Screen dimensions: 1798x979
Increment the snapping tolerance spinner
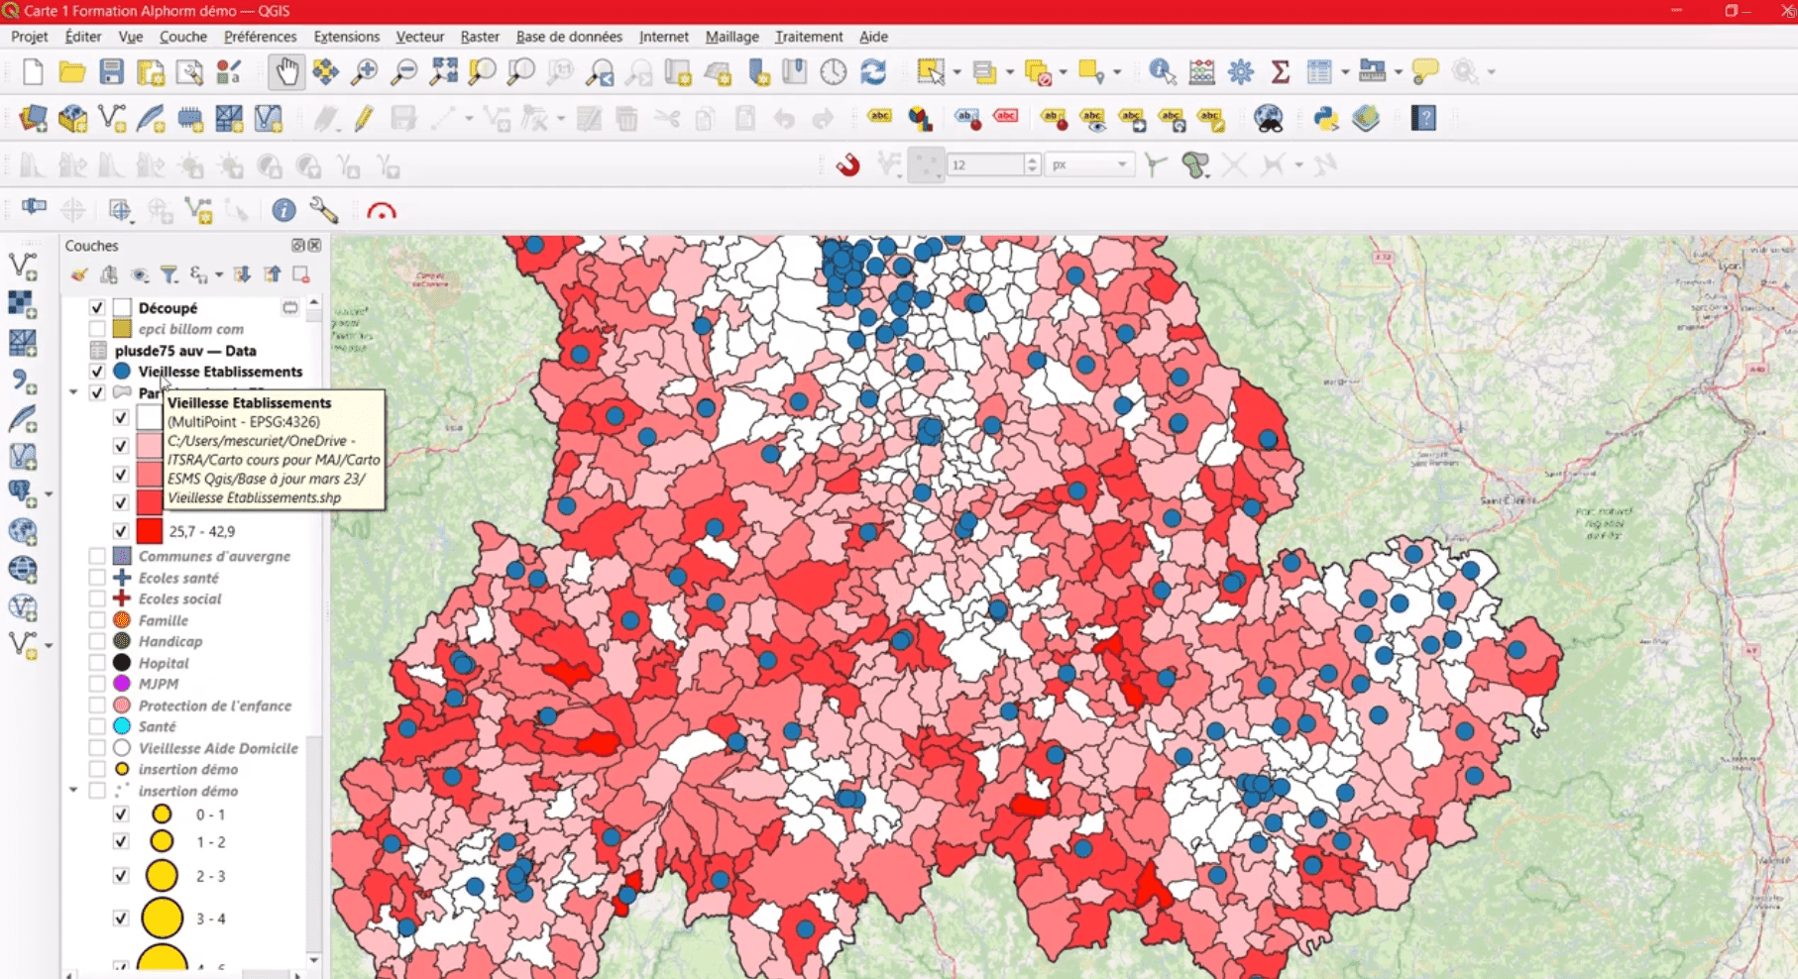pyautogui.click(x=1033, y=160)
